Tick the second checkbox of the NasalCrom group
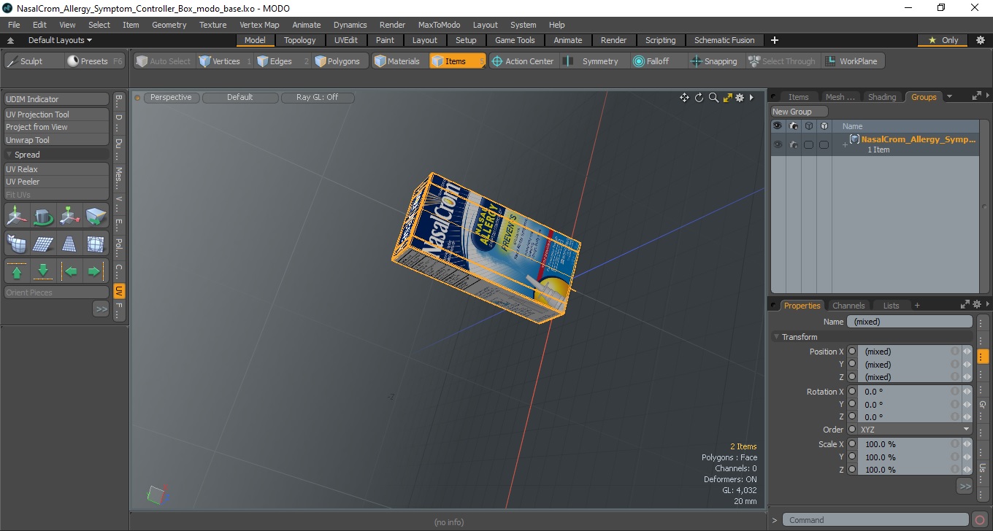This screenshot has height=531, width=993. 824,145
